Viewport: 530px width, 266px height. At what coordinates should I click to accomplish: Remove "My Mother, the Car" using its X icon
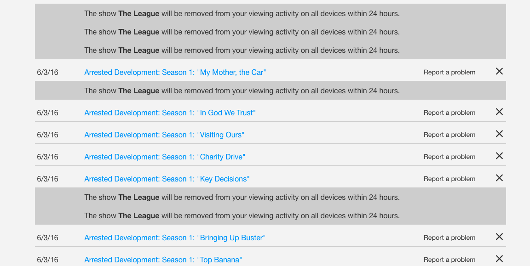(499, 71)
